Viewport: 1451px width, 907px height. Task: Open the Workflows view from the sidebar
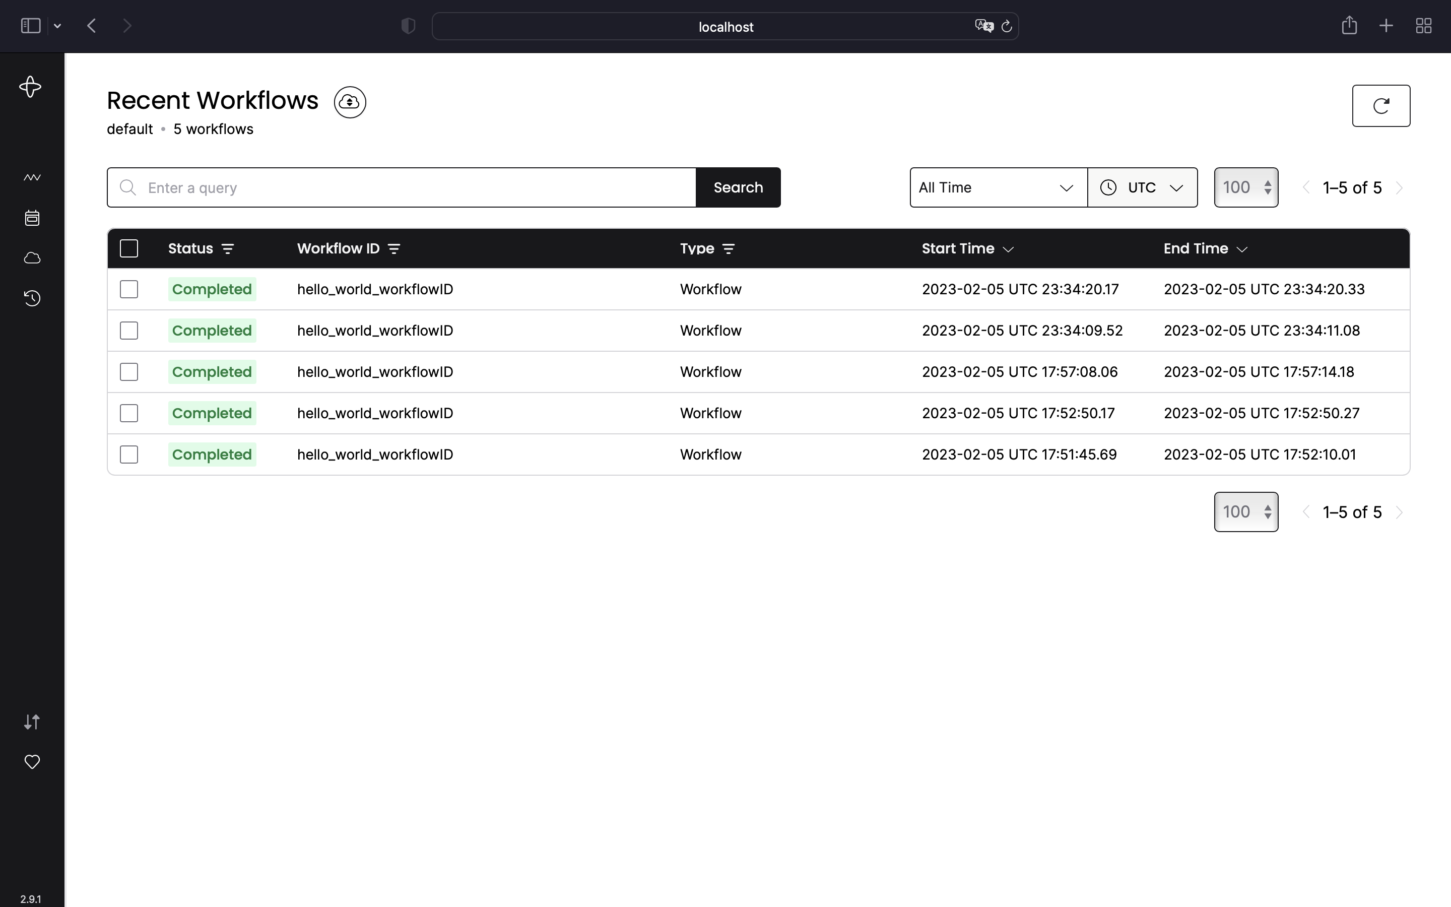(x=31, y=177)
